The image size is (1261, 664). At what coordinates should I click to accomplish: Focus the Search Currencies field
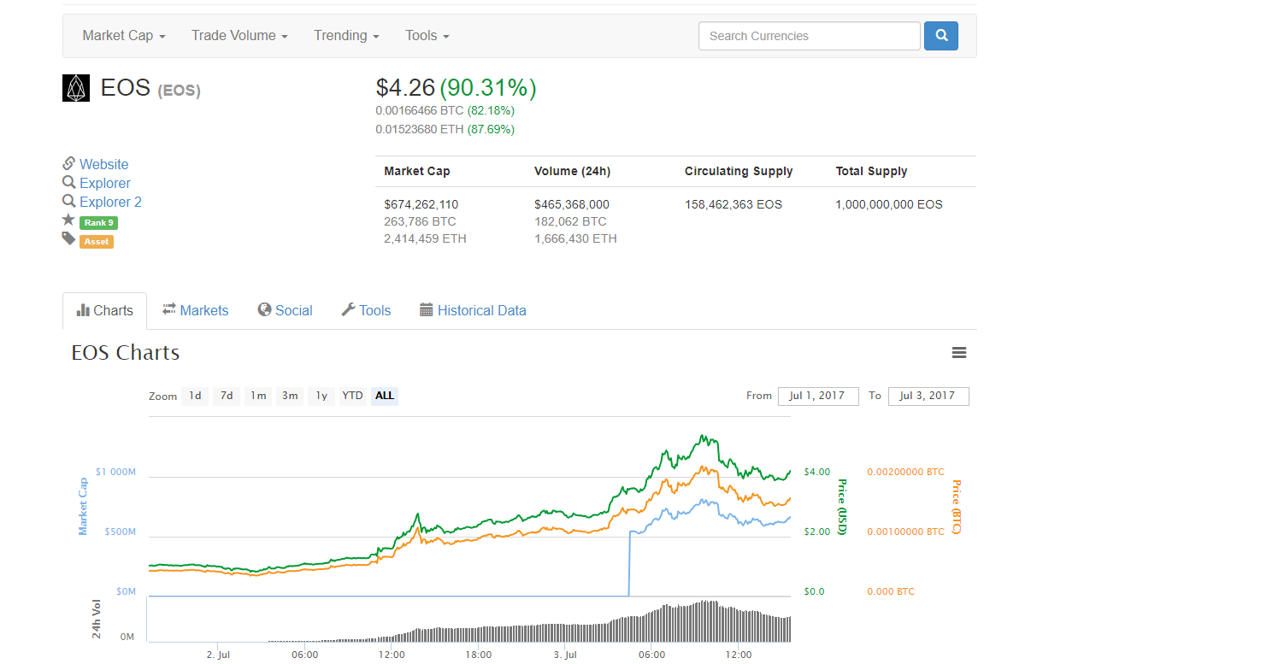[810, 36]
